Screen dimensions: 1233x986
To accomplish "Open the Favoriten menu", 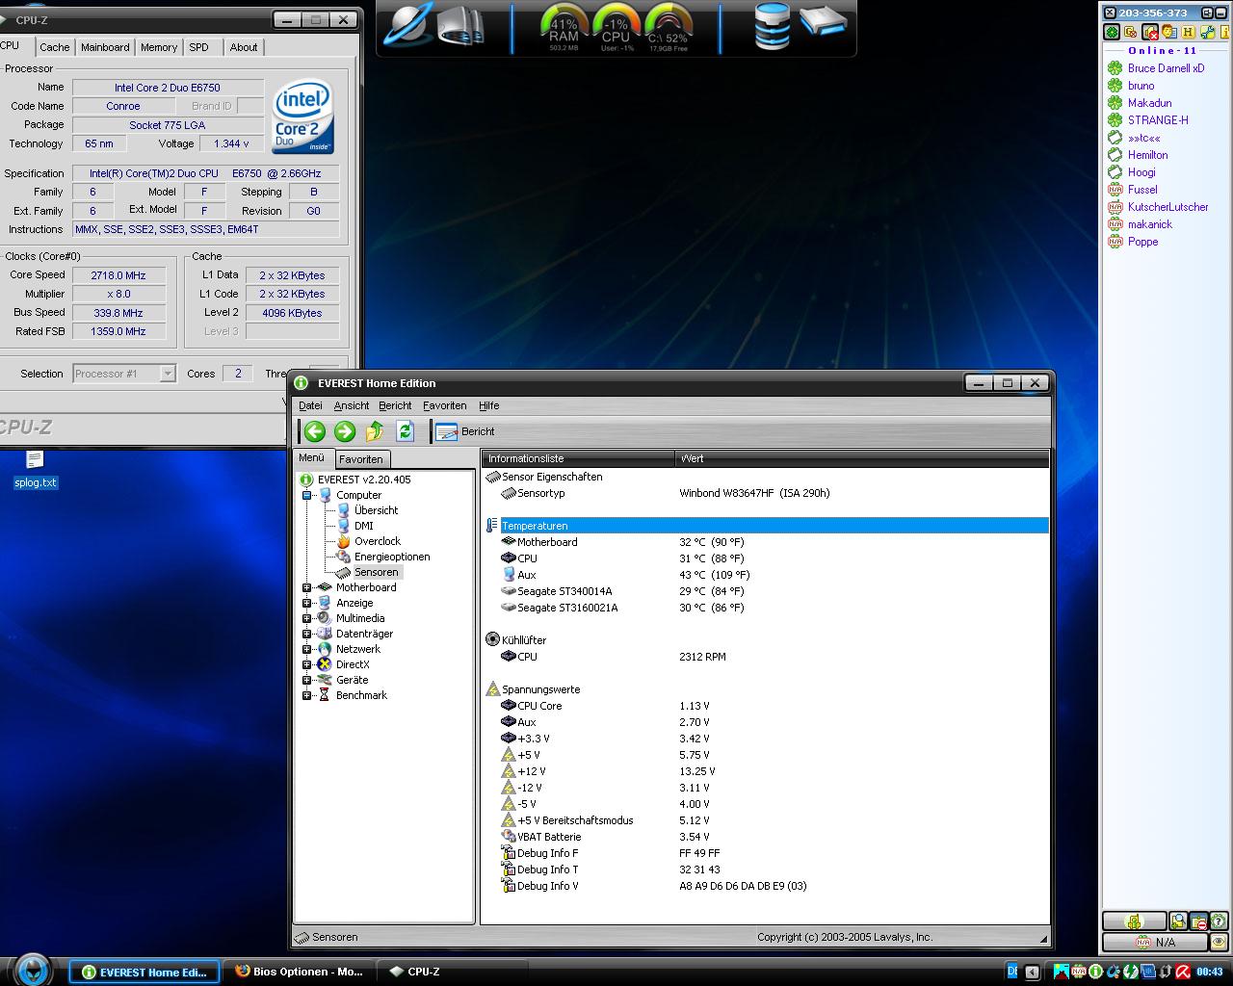I will coord(444,405).
